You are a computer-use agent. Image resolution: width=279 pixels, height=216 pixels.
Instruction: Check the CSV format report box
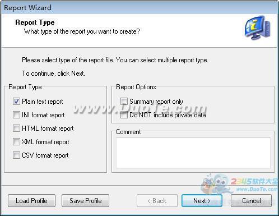16,155
